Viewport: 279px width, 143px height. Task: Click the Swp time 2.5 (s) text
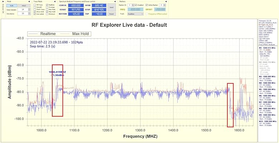tap(43, 47)
